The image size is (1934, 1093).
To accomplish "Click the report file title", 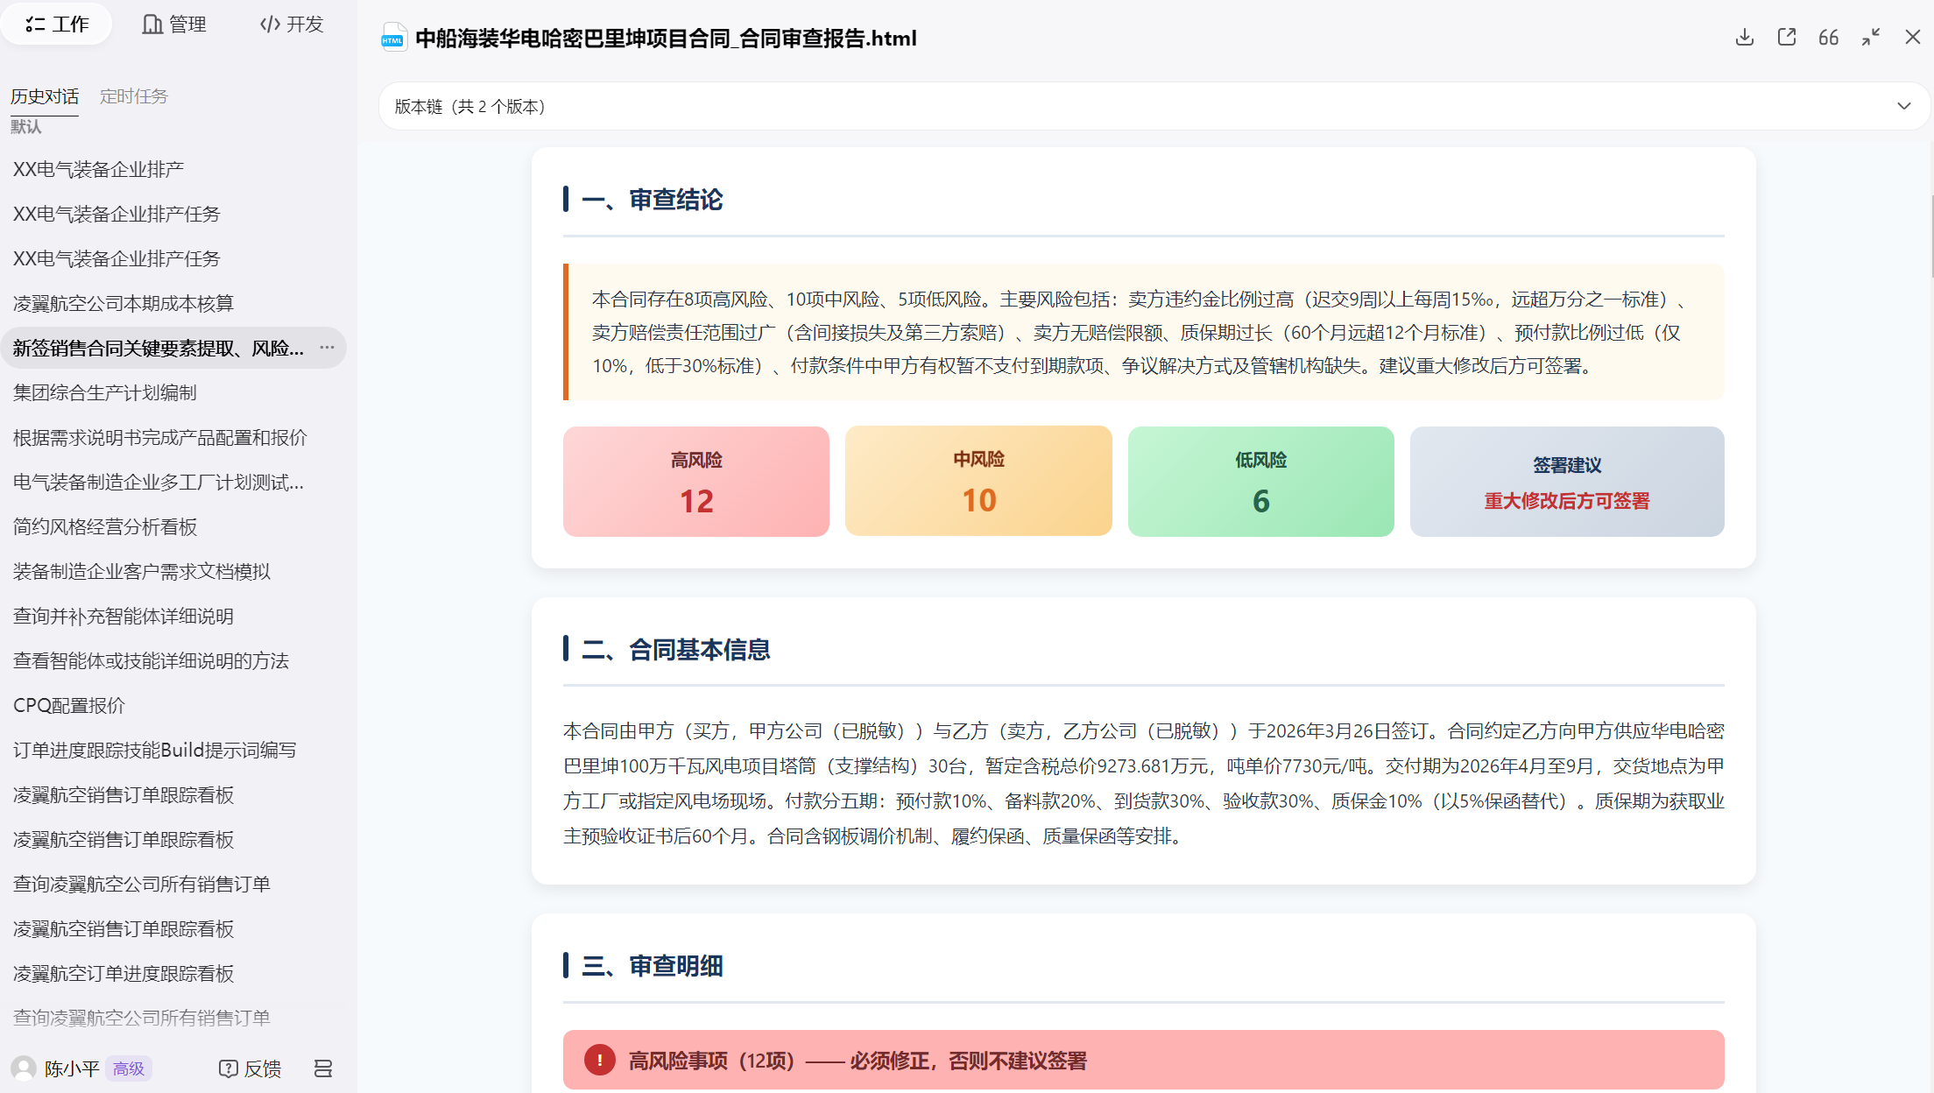I will coord(666,39).
